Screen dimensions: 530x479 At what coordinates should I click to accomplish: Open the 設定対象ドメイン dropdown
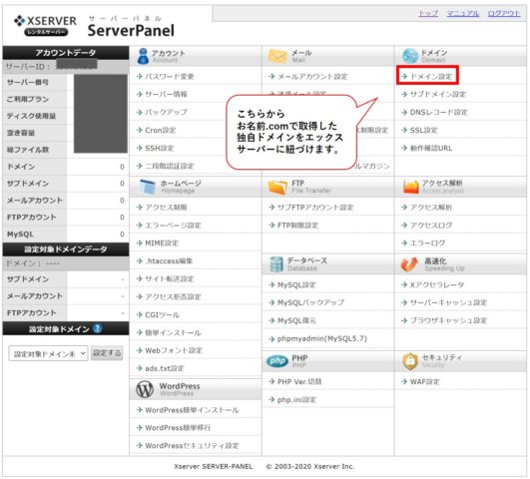tap(48, 353)
